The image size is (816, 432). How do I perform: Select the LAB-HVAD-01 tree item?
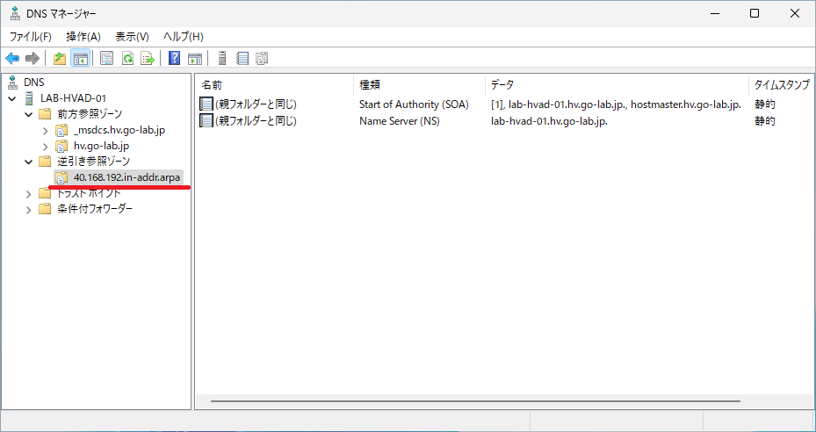click(73, 97)
